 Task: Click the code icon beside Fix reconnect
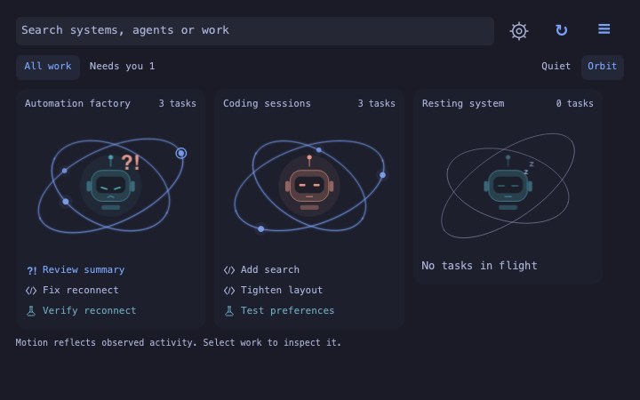[x=31, y=291]
